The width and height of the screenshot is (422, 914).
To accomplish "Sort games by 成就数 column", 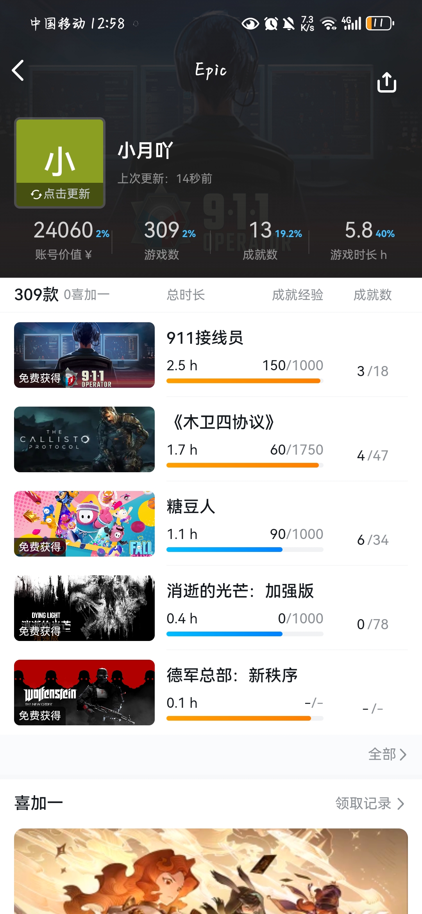I will [372, 295].
